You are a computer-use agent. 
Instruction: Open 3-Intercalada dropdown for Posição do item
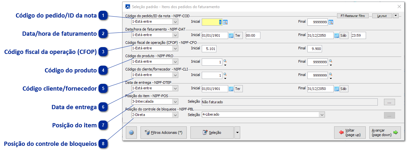[x=175, y=101]
